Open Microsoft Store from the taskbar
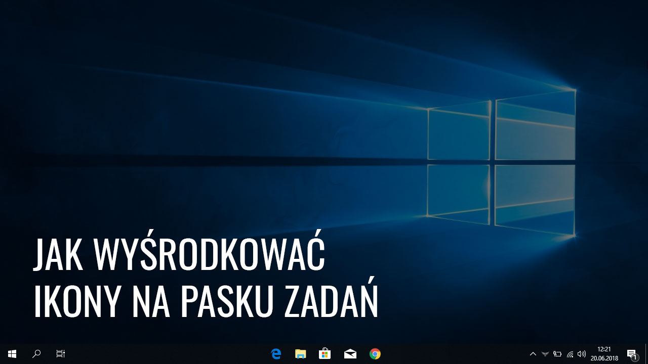This screenshot has height=364, width=648. click(325, 354)
